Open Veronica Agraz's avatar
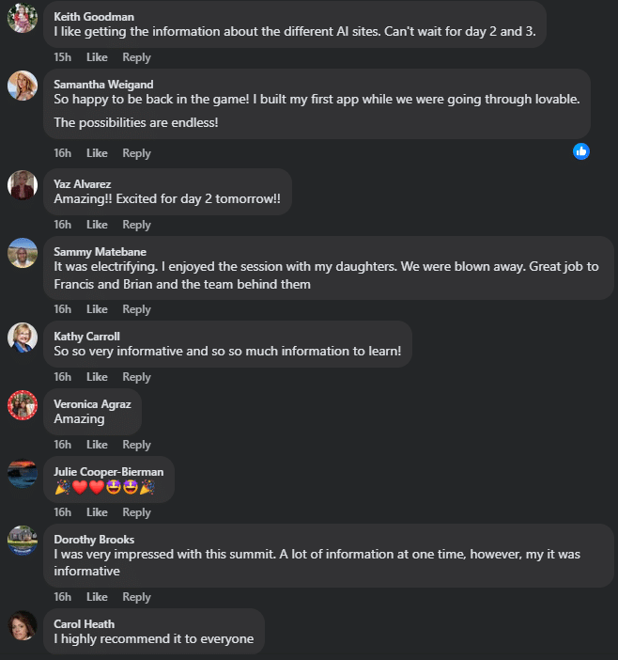 (23, 405)
